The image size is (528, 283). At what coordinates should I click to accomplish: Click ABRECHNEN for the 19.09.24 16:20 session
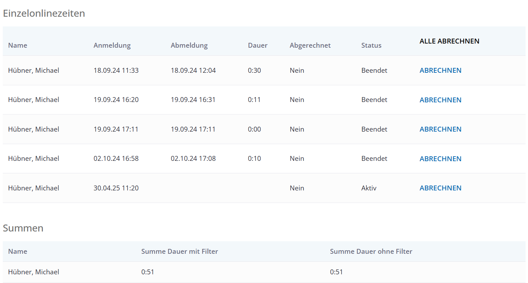[441, 100]
